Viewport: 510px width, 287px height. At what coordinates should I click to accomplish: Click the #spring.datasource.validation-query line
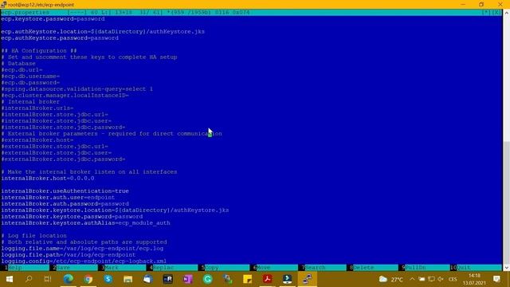coord(77,88)
